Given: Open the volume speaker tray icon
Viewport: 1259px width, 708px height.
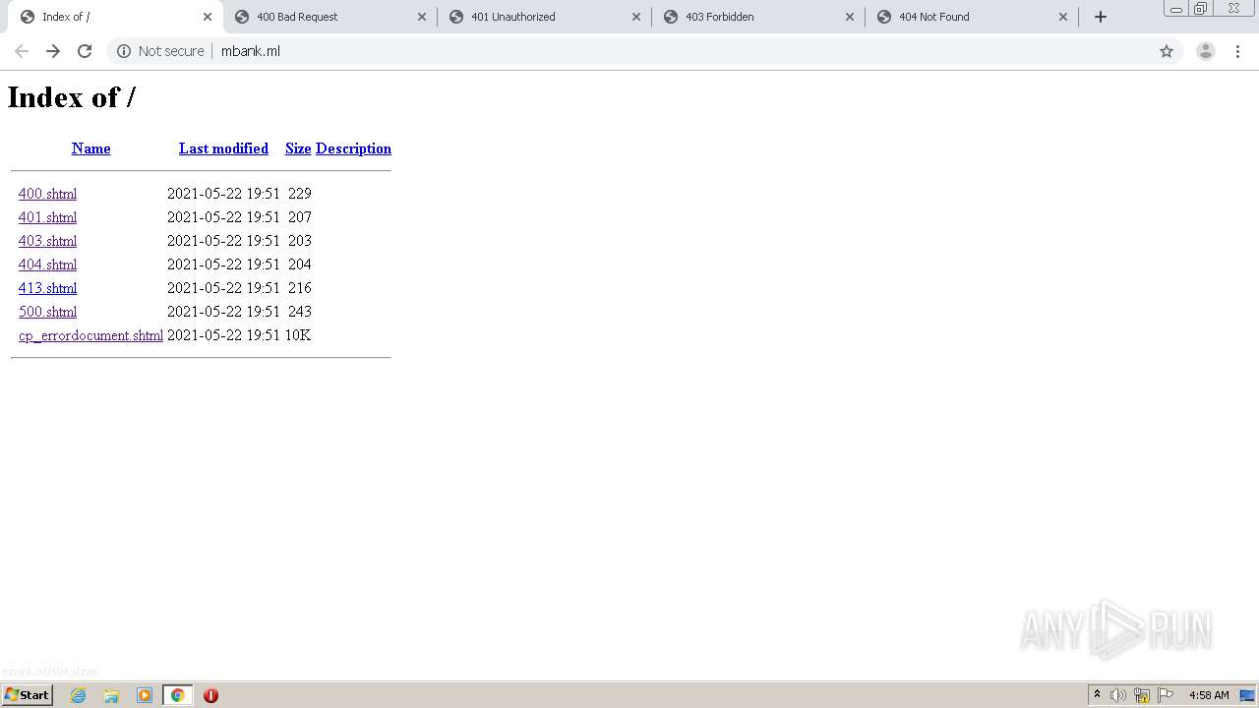Looking at the screenshot, I should click(1118, 695).
